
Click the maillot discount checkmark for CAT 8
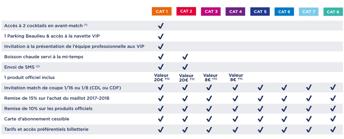(333, 98)
